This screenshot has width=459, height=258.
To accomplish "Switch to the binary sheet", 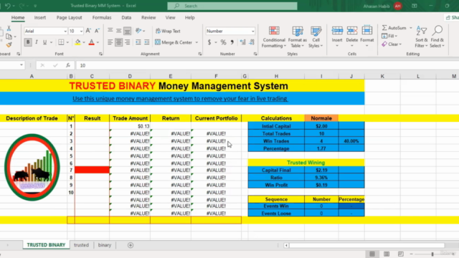I will point(105,245).
